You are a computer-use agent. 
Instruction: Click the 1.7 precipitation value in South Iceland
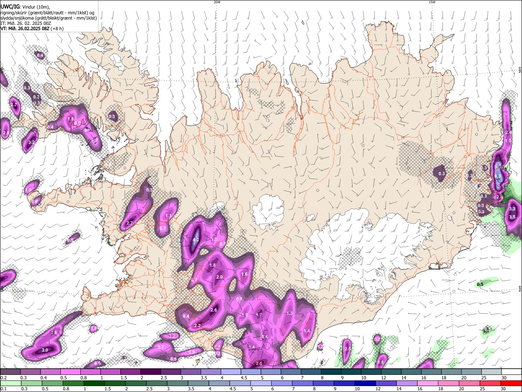coord(259,315)
